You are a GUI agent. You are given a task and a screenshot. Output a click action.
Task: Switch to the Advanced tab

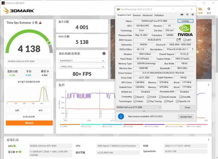[x=147, y=15]
